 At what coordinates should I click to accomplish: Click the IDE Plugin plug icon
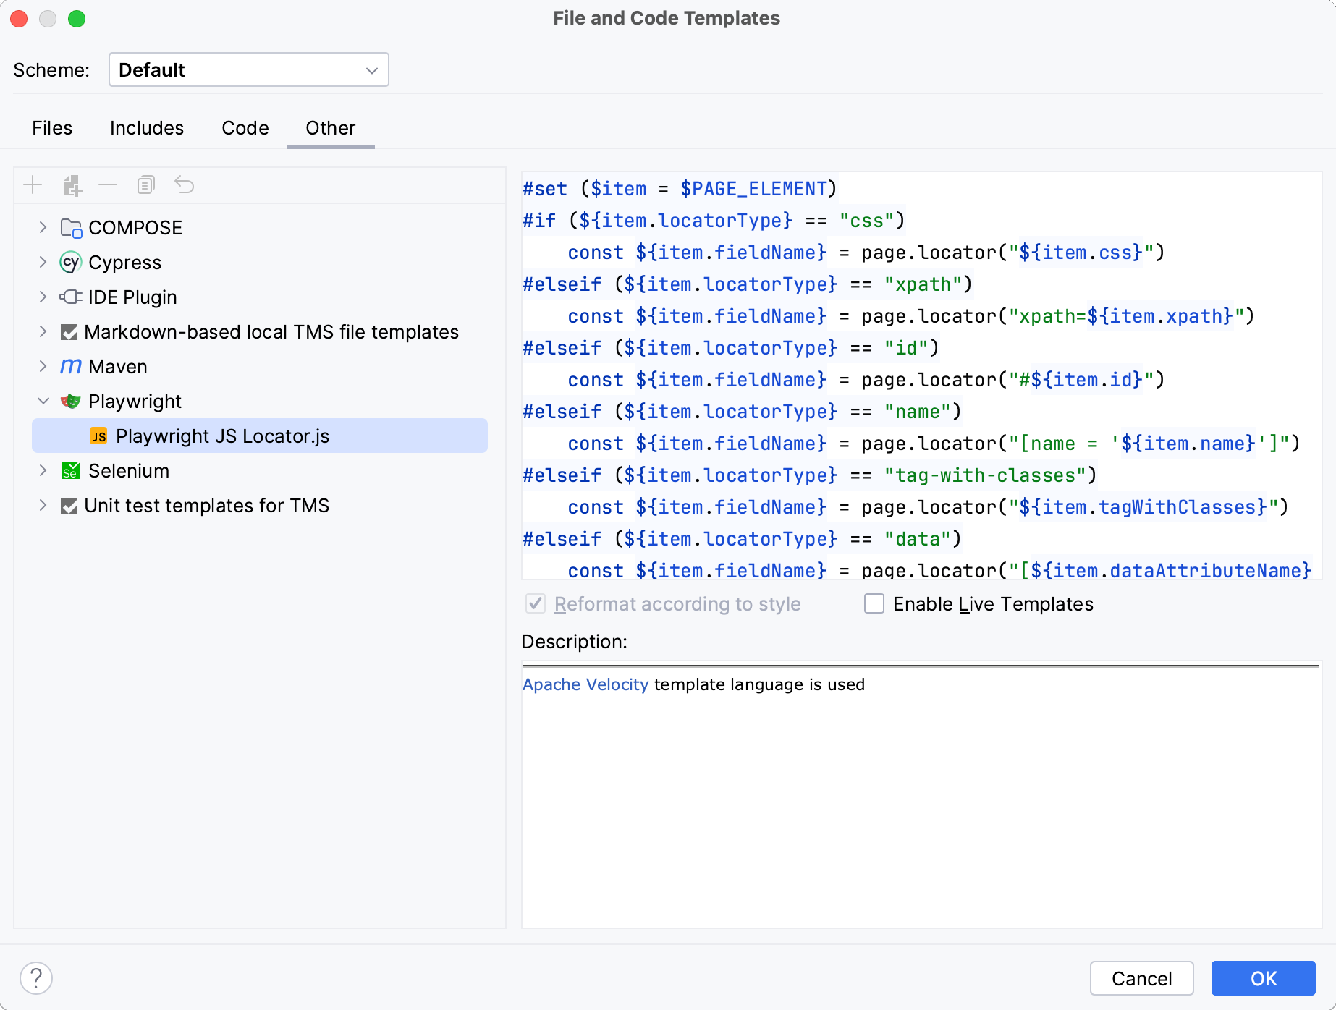71,297
